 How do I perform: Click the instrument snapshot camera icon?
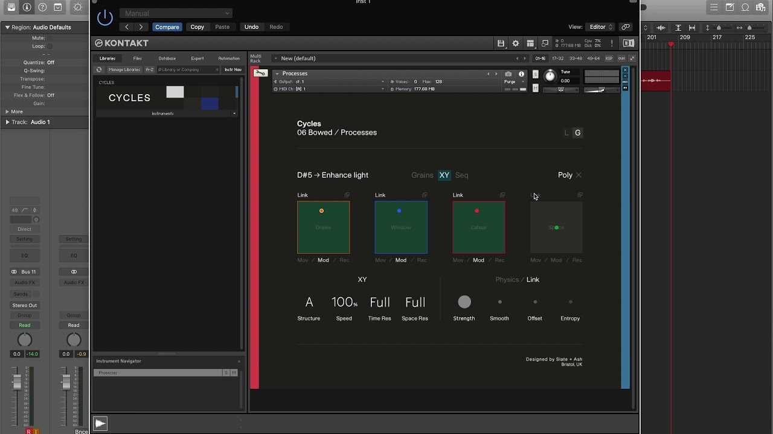[508, 74]
